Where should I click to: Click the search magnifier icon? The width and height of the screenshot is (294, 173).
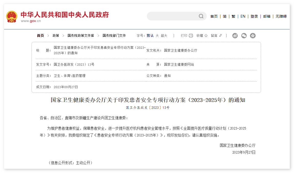pyautogui.click(x=201, y=16)
